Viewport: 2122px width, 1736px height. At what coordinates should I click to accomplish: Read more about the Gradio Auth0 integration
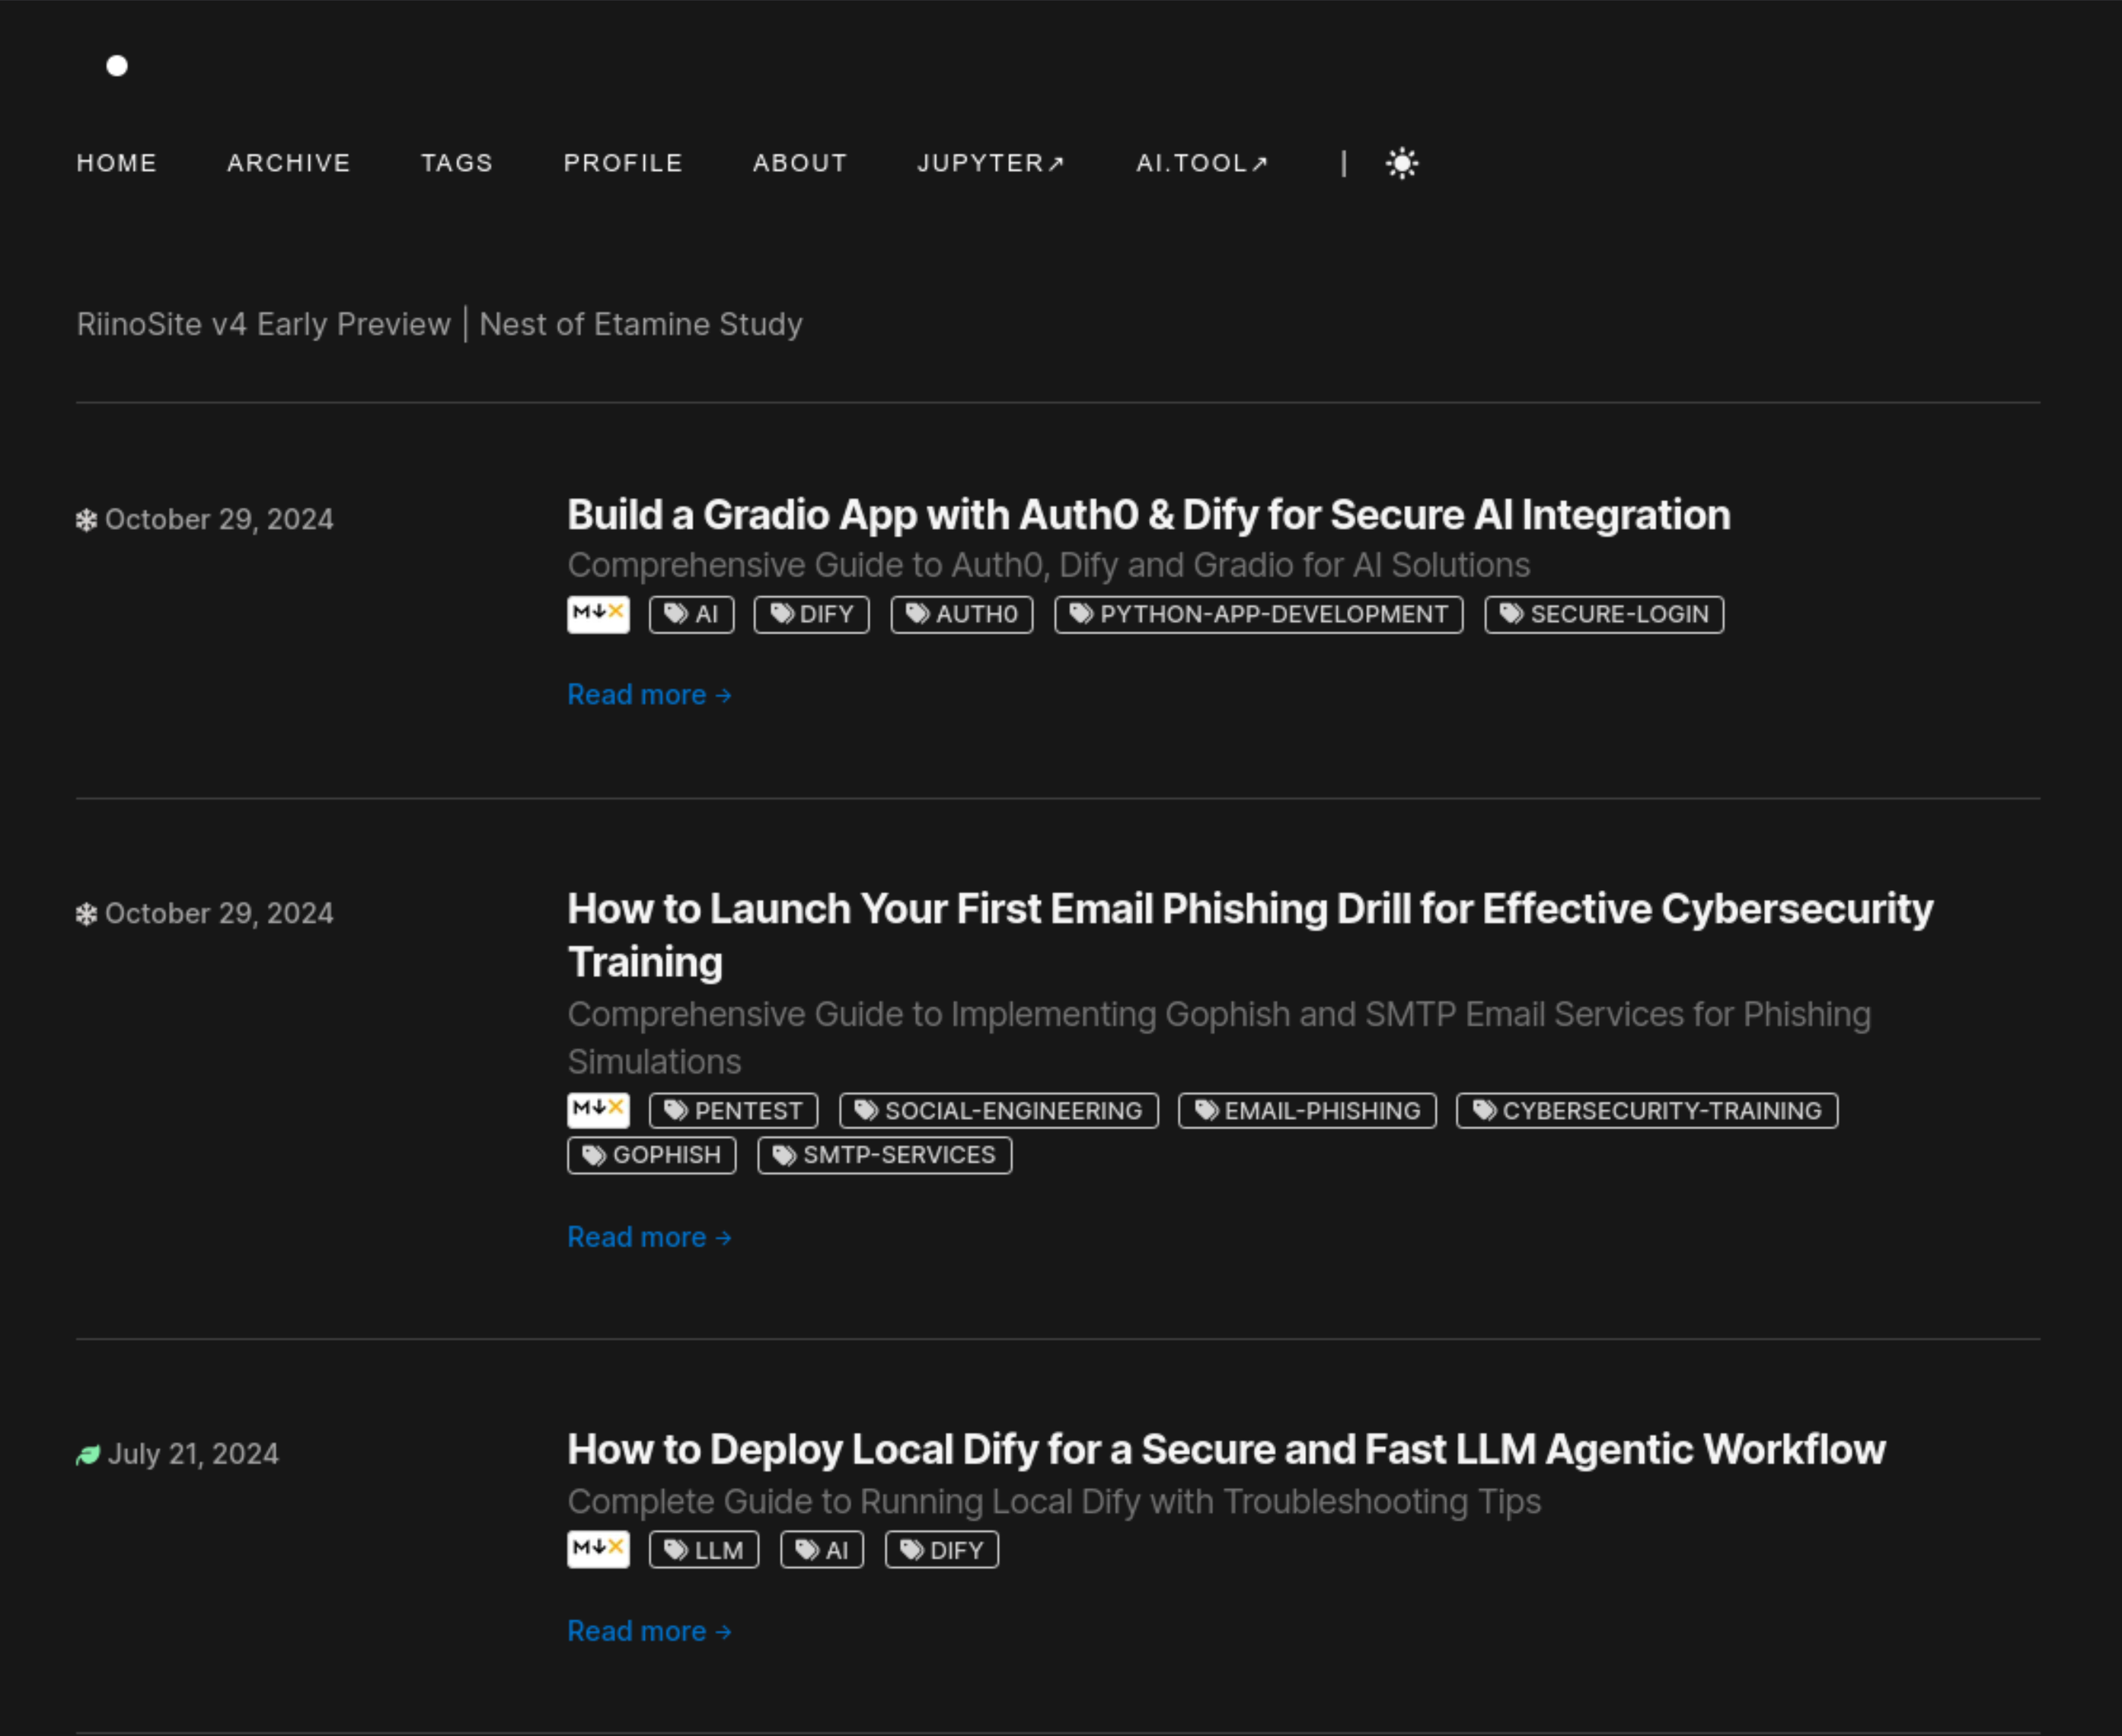tap(648, 694)
